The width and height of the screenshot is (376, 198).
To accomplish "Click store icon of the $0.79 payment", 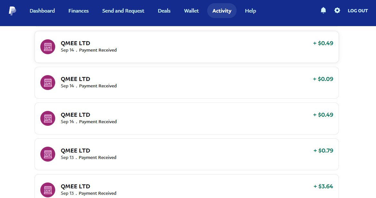I will (x=48, y=154).
